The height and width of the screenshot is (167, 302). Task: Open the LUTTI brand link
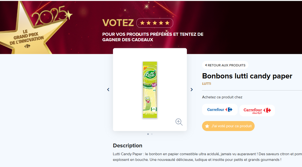click(207, 84)
